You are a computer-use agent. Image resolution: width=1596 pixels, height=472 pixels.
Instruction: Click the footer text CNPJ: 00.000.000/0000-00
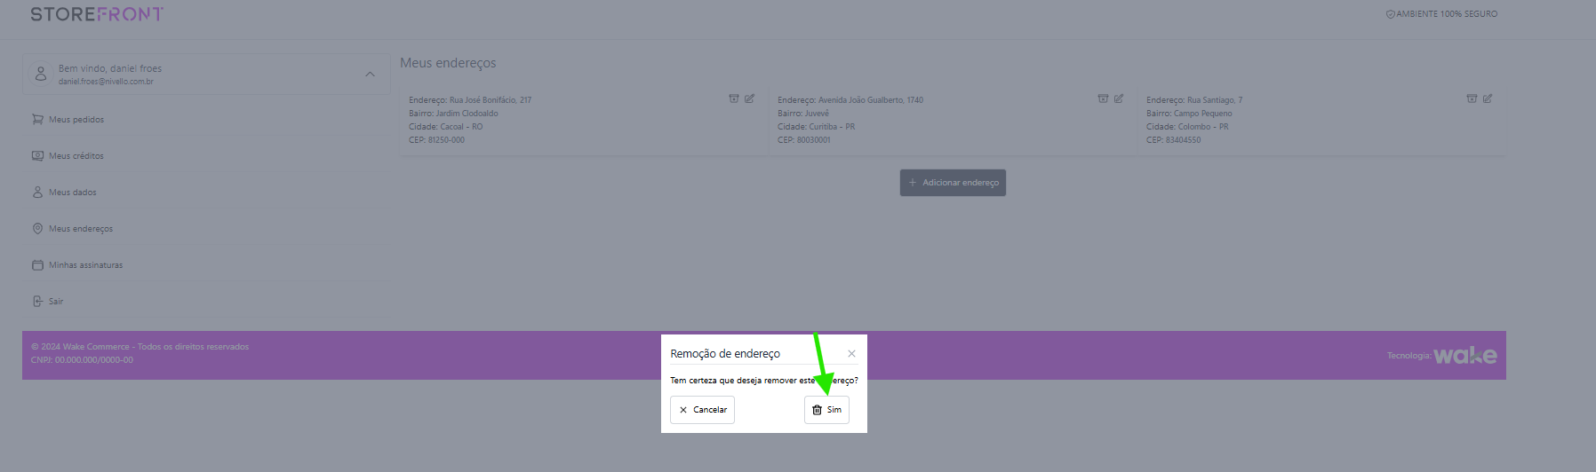tap(82, 360)
